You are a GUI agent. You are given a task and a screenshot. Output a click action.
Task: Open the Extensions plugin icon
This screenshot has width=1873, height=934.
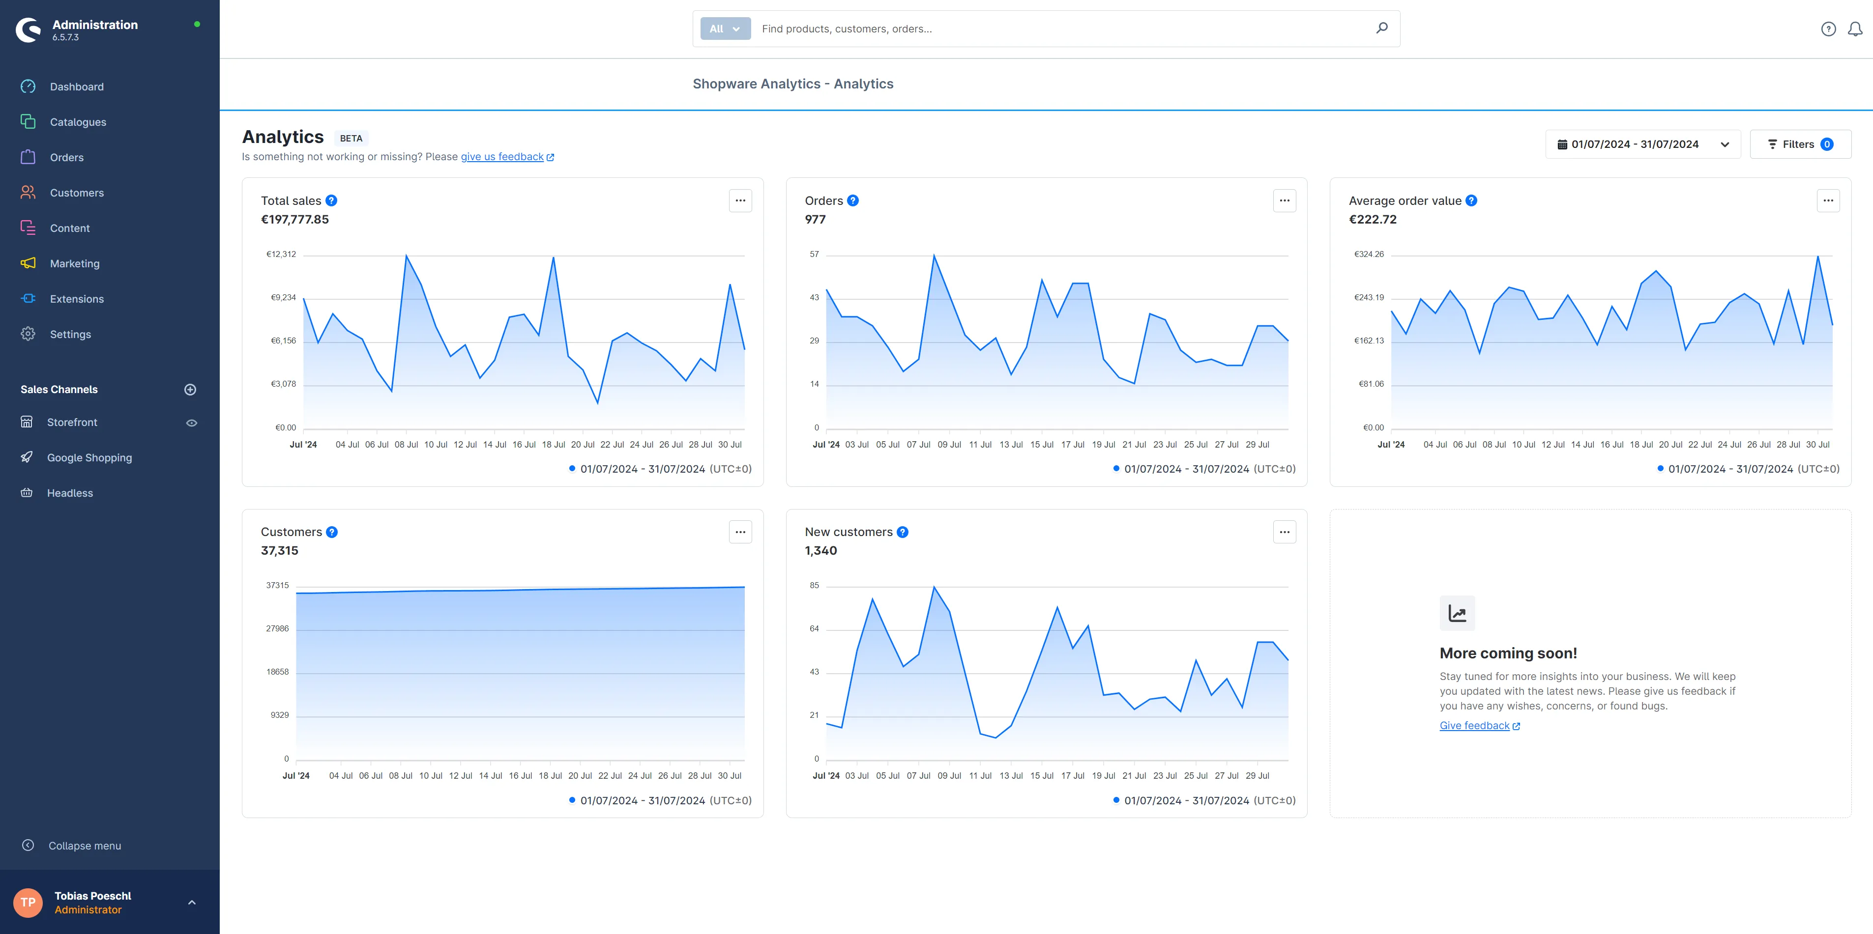tap(27, 298)
